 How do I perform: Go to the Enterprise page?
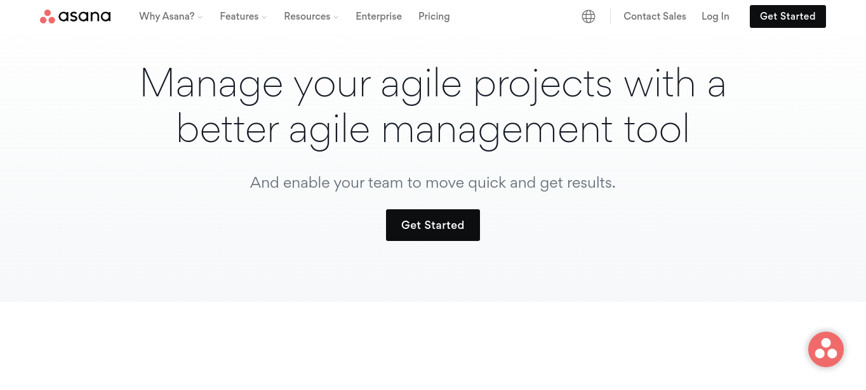pos(378,16)
